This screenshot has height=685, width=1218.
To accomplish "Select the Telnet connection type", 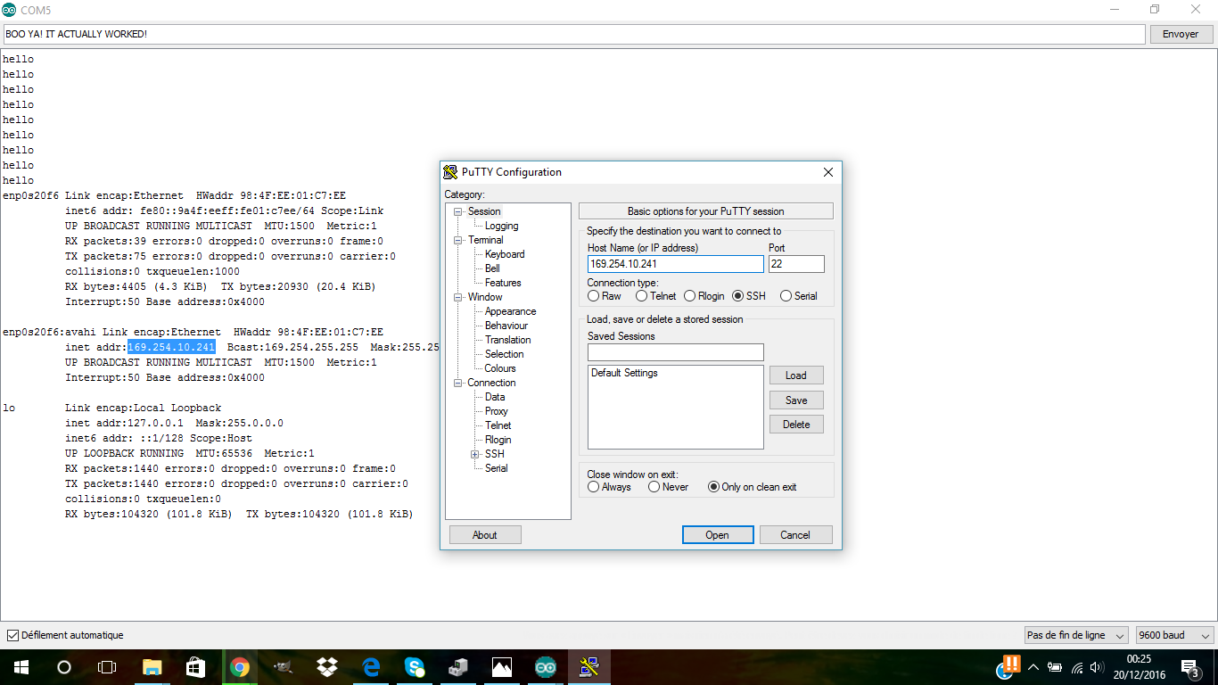I will [x=642, y=296].
